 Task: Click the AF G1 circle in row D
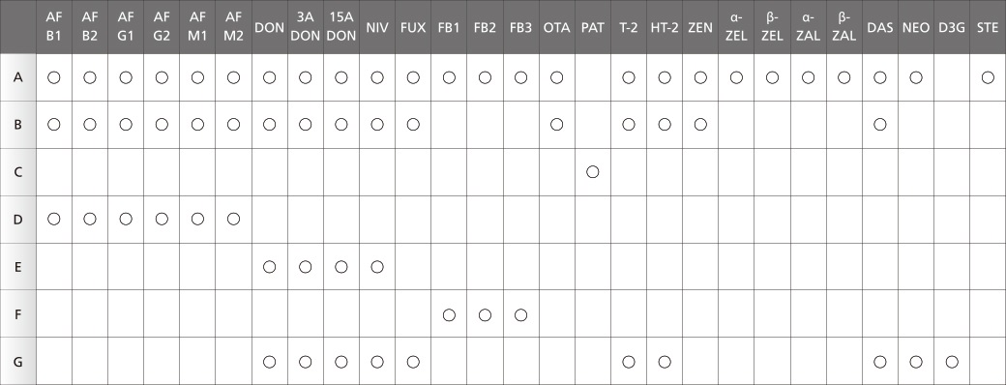click(126, 219)
